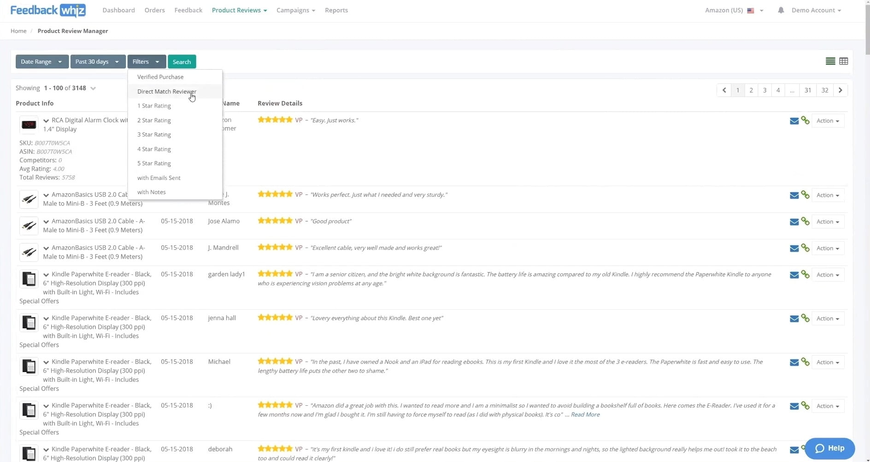Screen dimensions: 870x462
Task: Click link icon for J. Mandrell review
Action: coord(805,248)
